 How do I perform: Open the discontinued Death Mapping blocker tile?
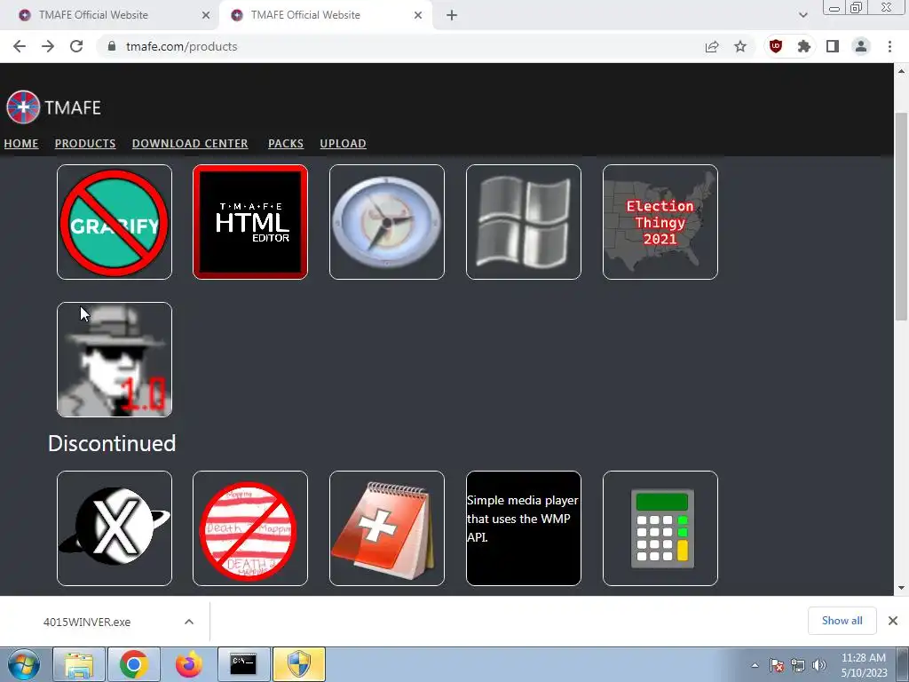[x=250, y=528]
